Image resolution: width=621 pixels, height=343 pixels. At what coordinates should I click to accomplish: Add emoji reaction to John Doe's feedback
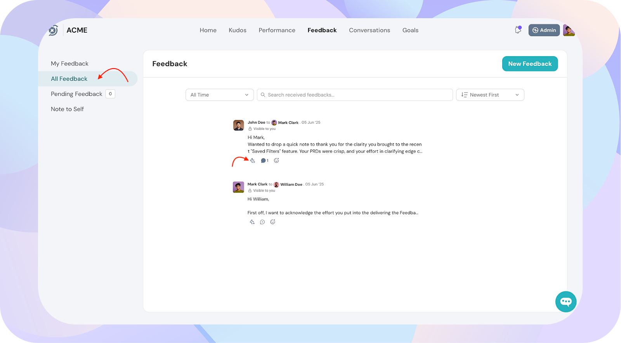tap(276, 160)
